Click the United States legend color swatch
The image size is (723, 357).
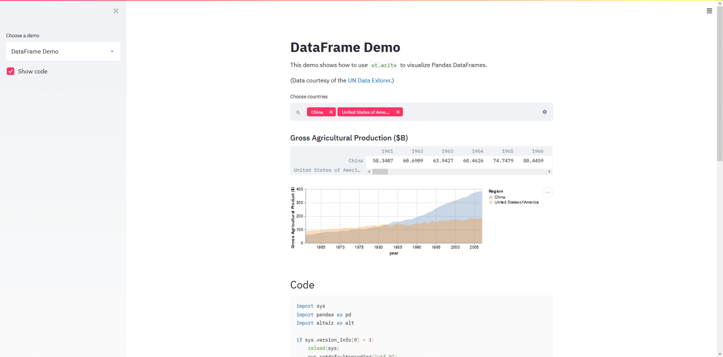[491, 202]
